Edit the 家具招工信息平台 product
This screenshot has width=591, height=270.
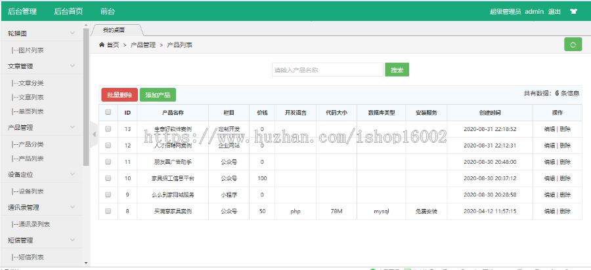(550, 178)
